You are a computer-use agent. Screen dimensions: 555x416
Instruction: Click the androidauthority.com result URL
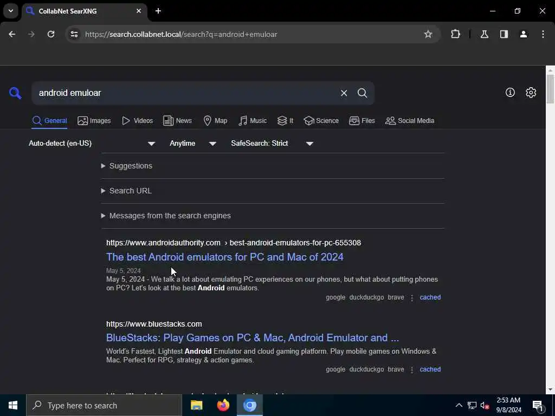pyautogui.click(x=234, y=243)
